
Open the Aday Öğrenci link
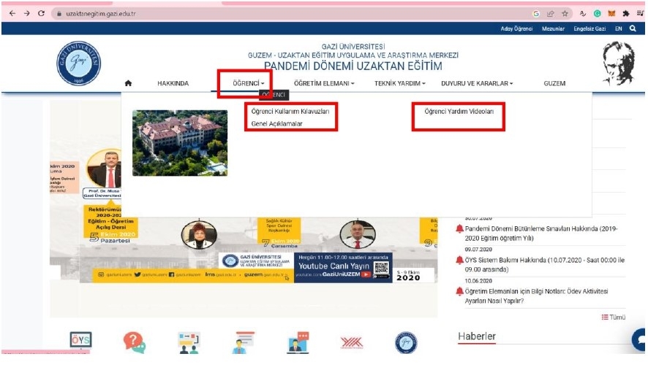tap(516, 28)
